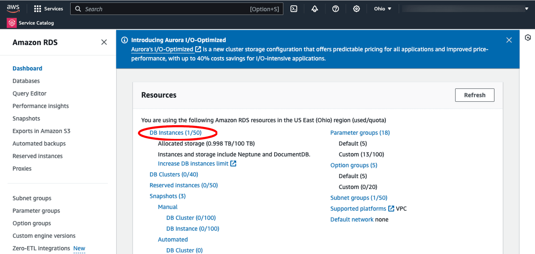Open Proxies in the sidebar

(22, 168)
